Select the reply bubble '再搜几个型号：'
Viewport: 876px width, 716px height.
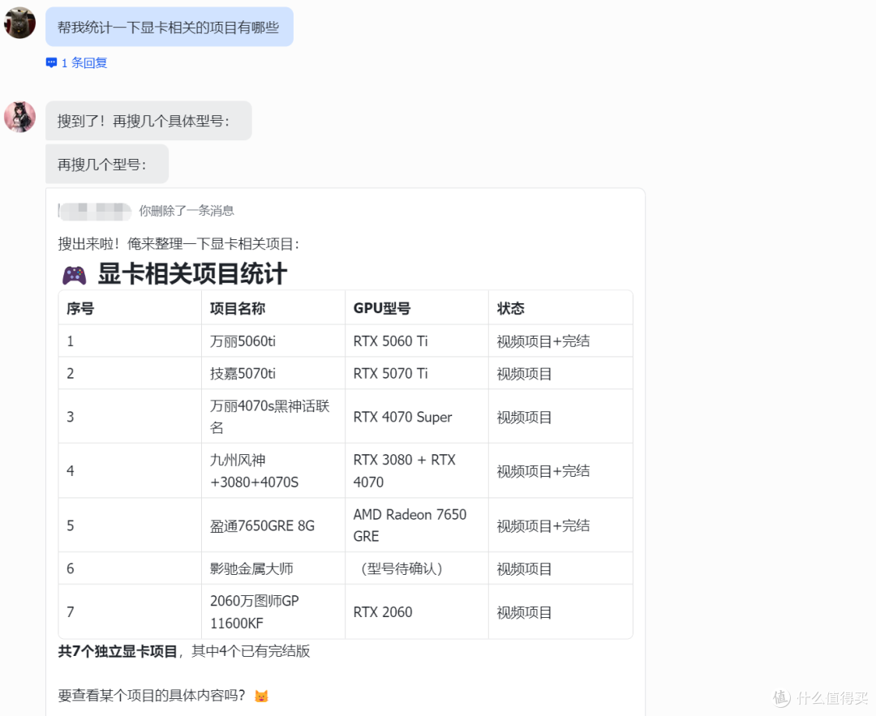(107, 164)
